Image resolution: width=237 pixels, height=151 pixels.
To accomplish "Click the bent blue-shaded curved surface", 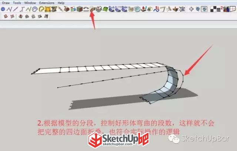I will click(169, 84).
